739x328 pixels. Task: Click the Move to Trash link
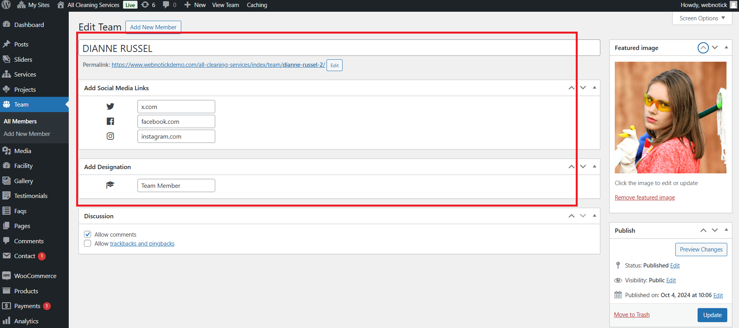[632, 315]
